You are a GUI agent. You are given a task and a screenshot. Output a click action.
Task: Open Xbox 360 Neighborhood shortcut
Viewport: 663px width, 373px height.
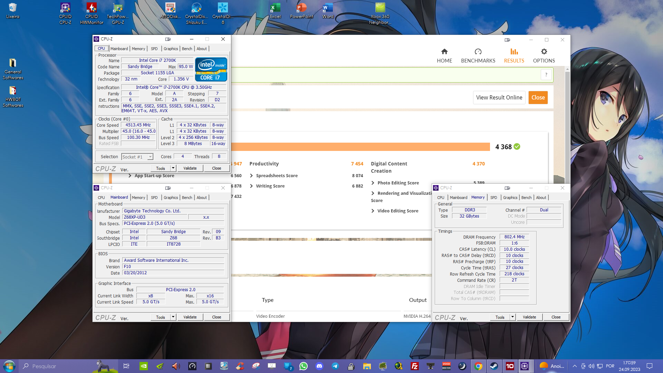pos(380,14)
